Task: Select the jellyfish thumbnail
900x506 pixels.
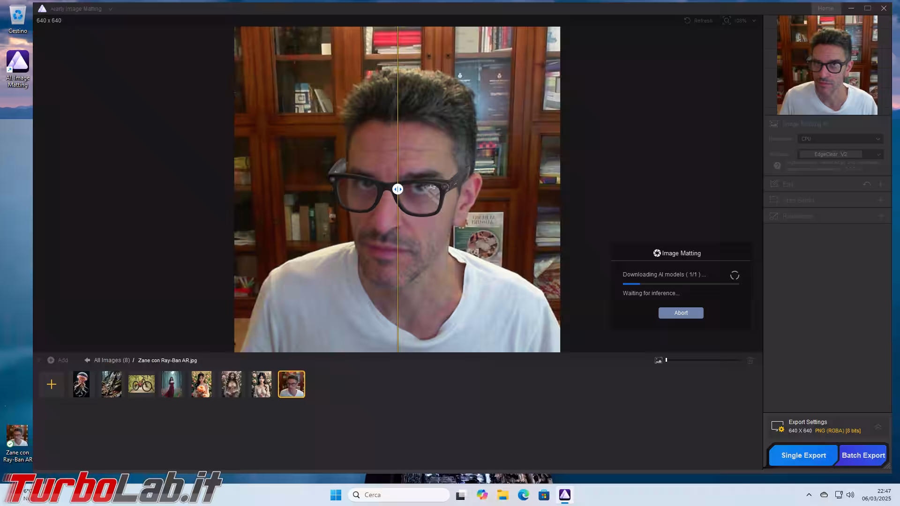Action: 81,385
